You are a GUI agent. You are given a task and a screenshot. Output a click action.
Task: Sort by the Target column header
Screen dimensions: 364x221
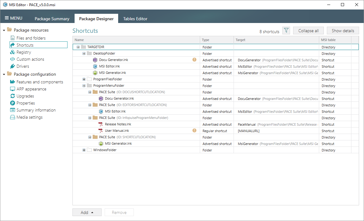(276, 40)
